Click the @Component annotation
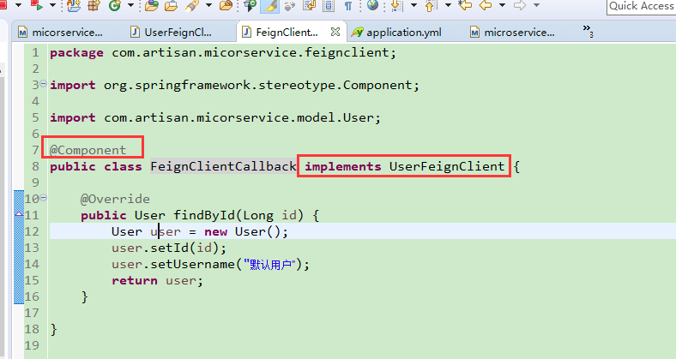676x359 pixels. click(x=88, y=150)
